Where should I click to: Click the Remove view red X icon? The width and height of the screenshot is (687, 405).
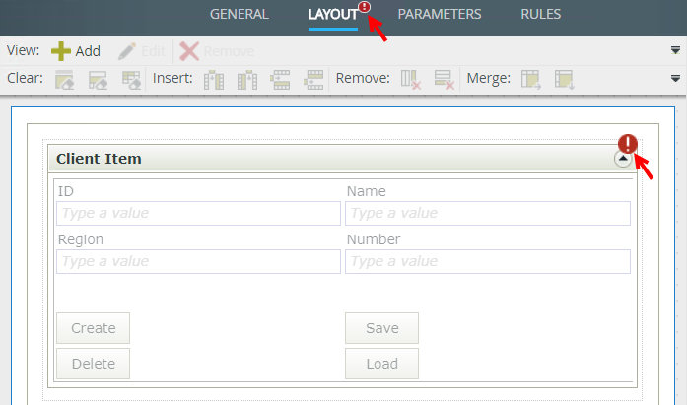(x=189, y=51)
